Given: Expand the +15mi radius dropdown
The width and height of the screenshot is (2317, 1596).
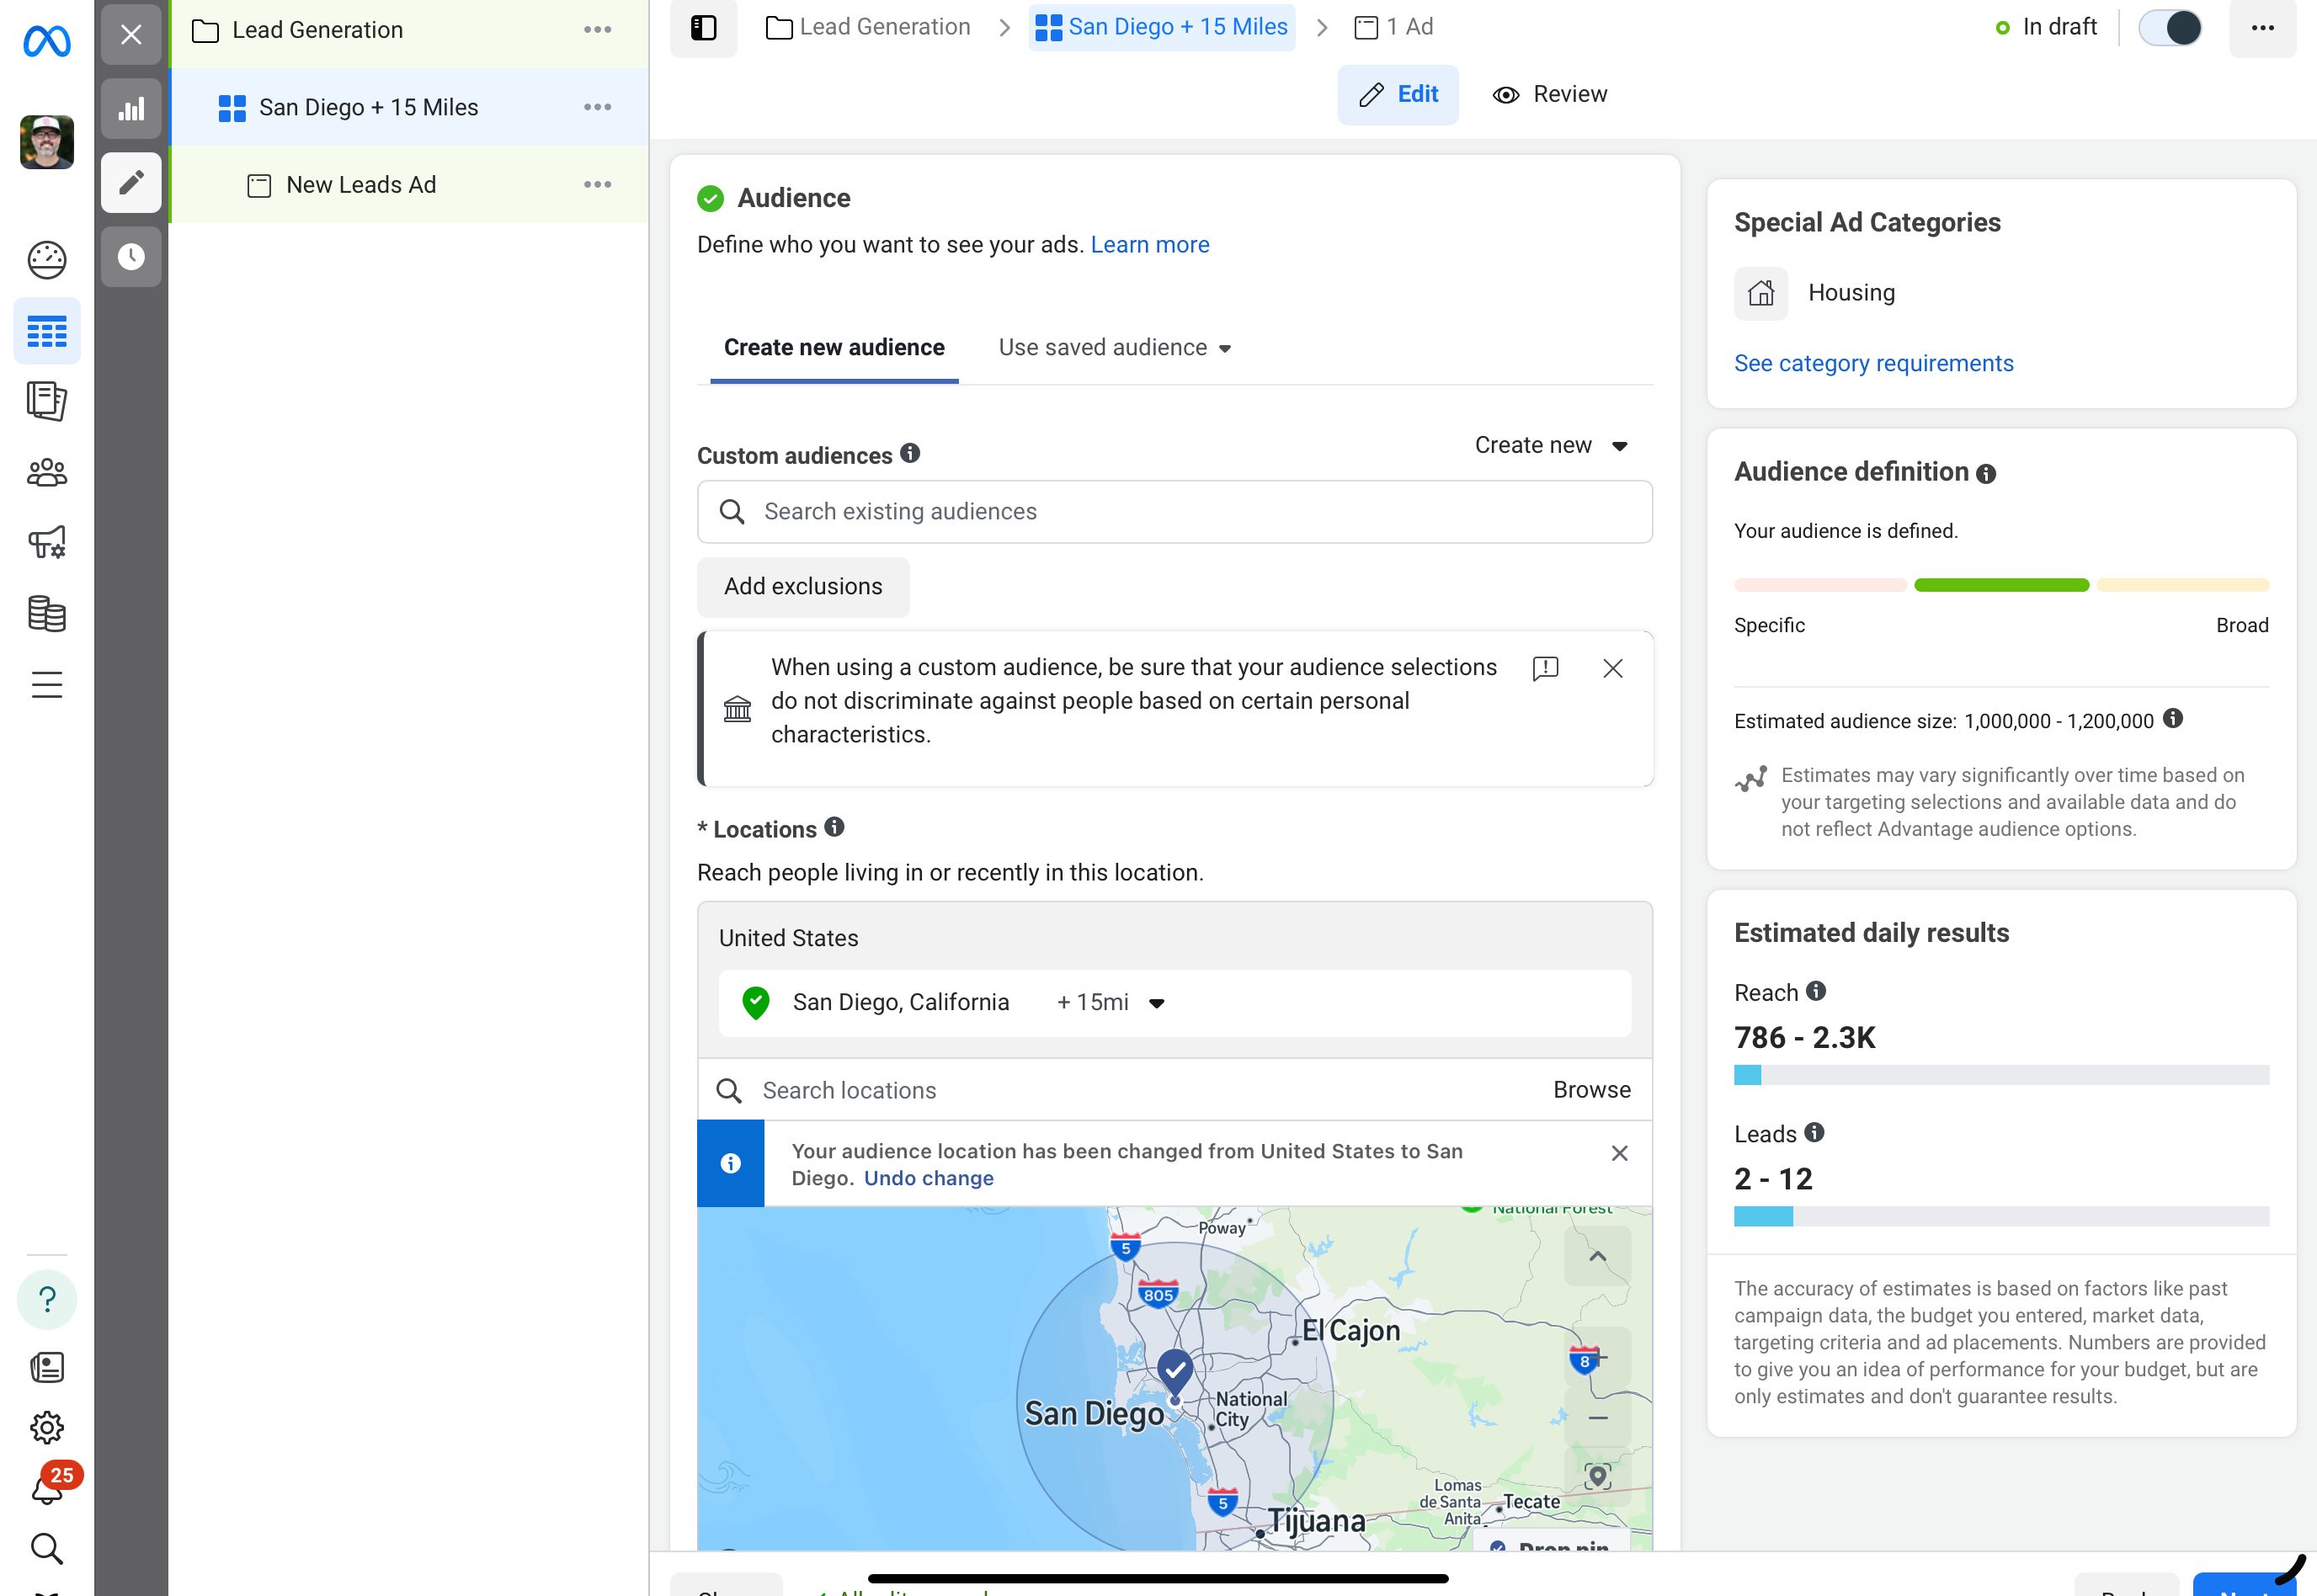Looking at the screenshot, I should 1110,1002.
